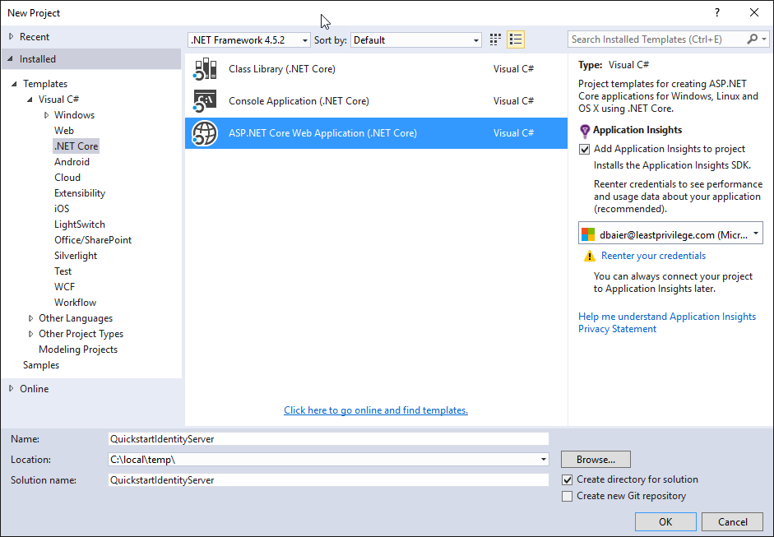Select Modeling Projects in the tree
Screen dimensions: 774x537
click(x=78, y=350)
